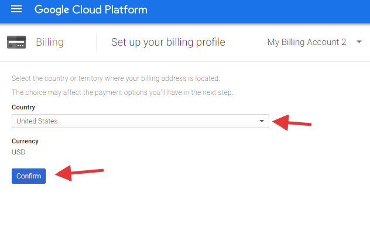Viewport: 370px width, 234px height.
Task: Open the Country dropdown showing United States
Action: pos(140,121)
